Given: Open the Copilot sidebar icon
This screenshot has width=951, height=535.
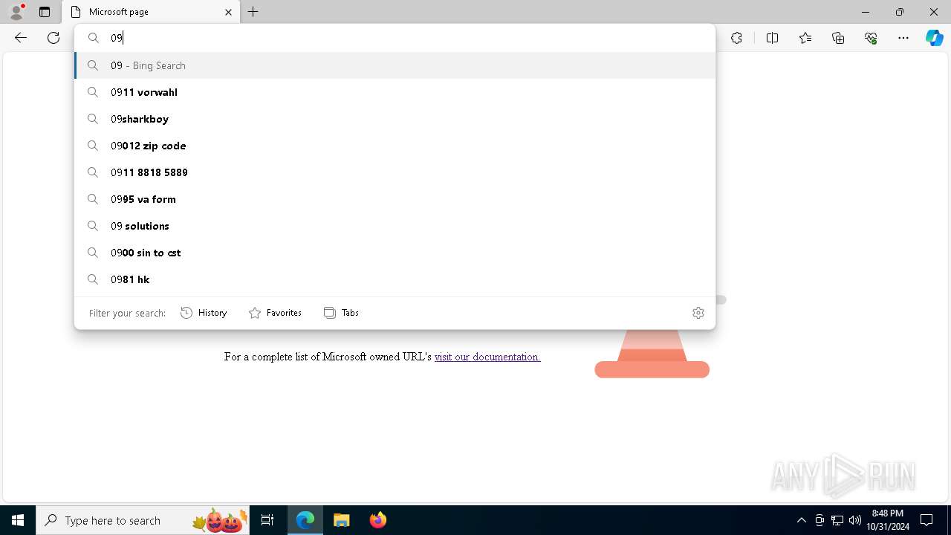Looking at the screenshot, I should pos(934,38).
